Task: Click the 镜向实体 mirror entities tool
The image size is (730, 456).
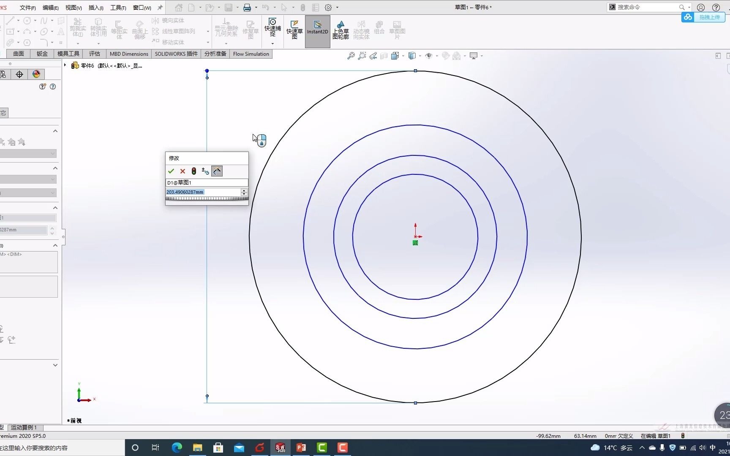Action: [168, 20]
